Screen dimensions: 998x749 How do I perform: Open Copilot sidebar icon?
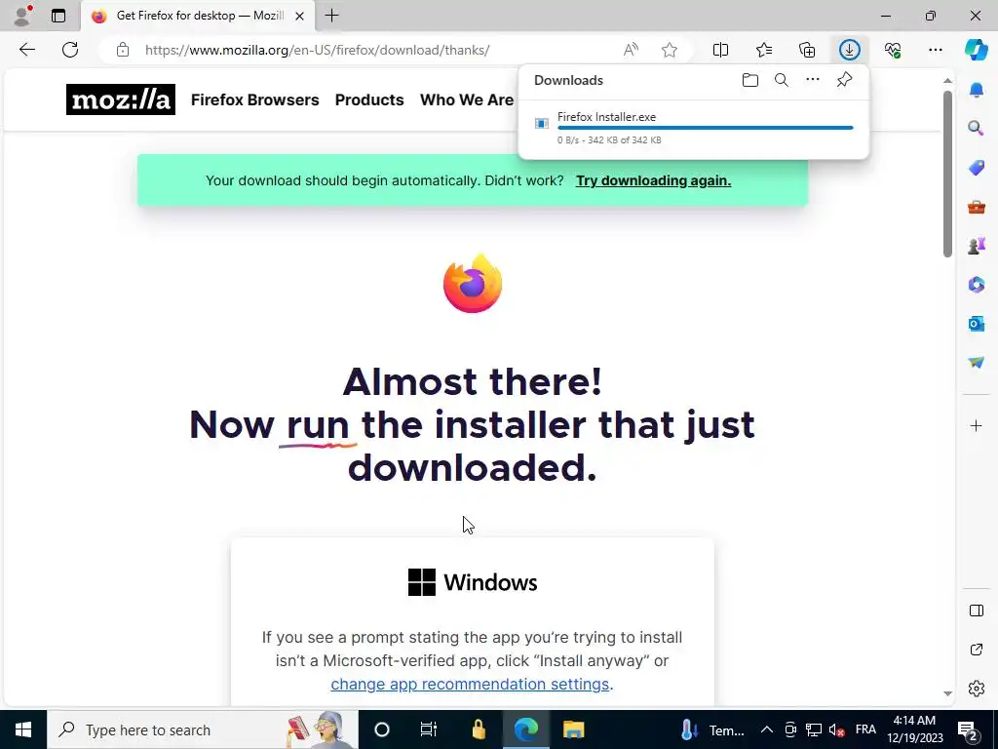click(976, 50)
